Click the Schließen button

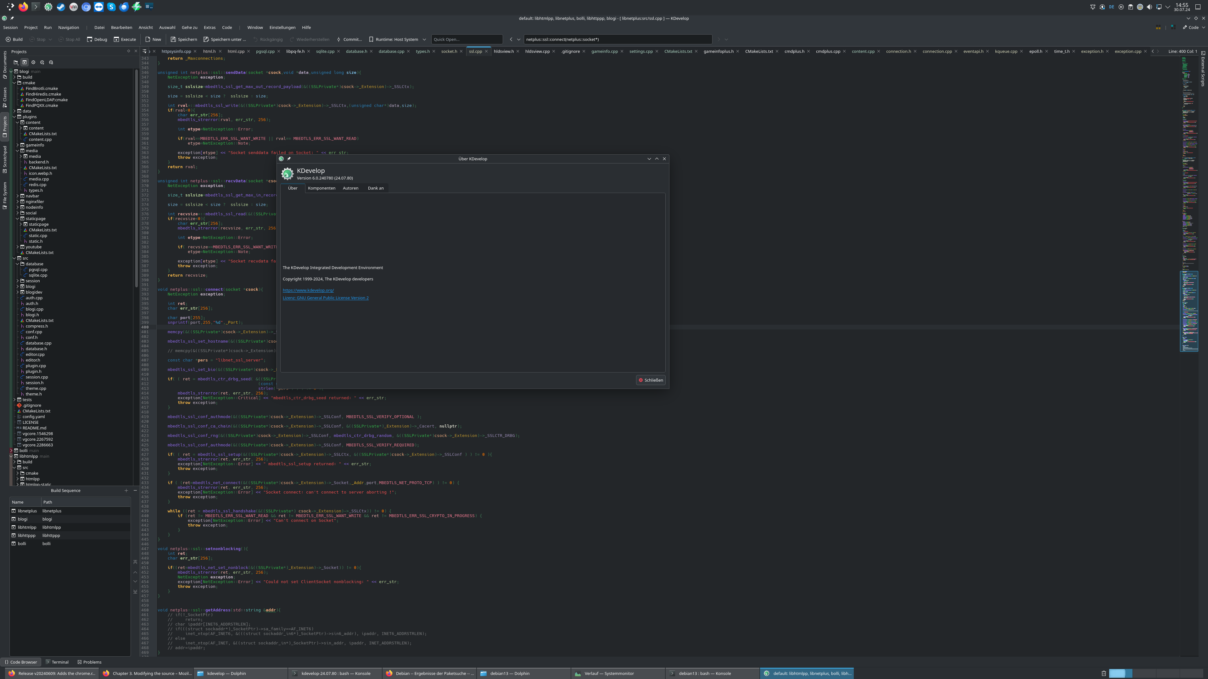point(651,380)
